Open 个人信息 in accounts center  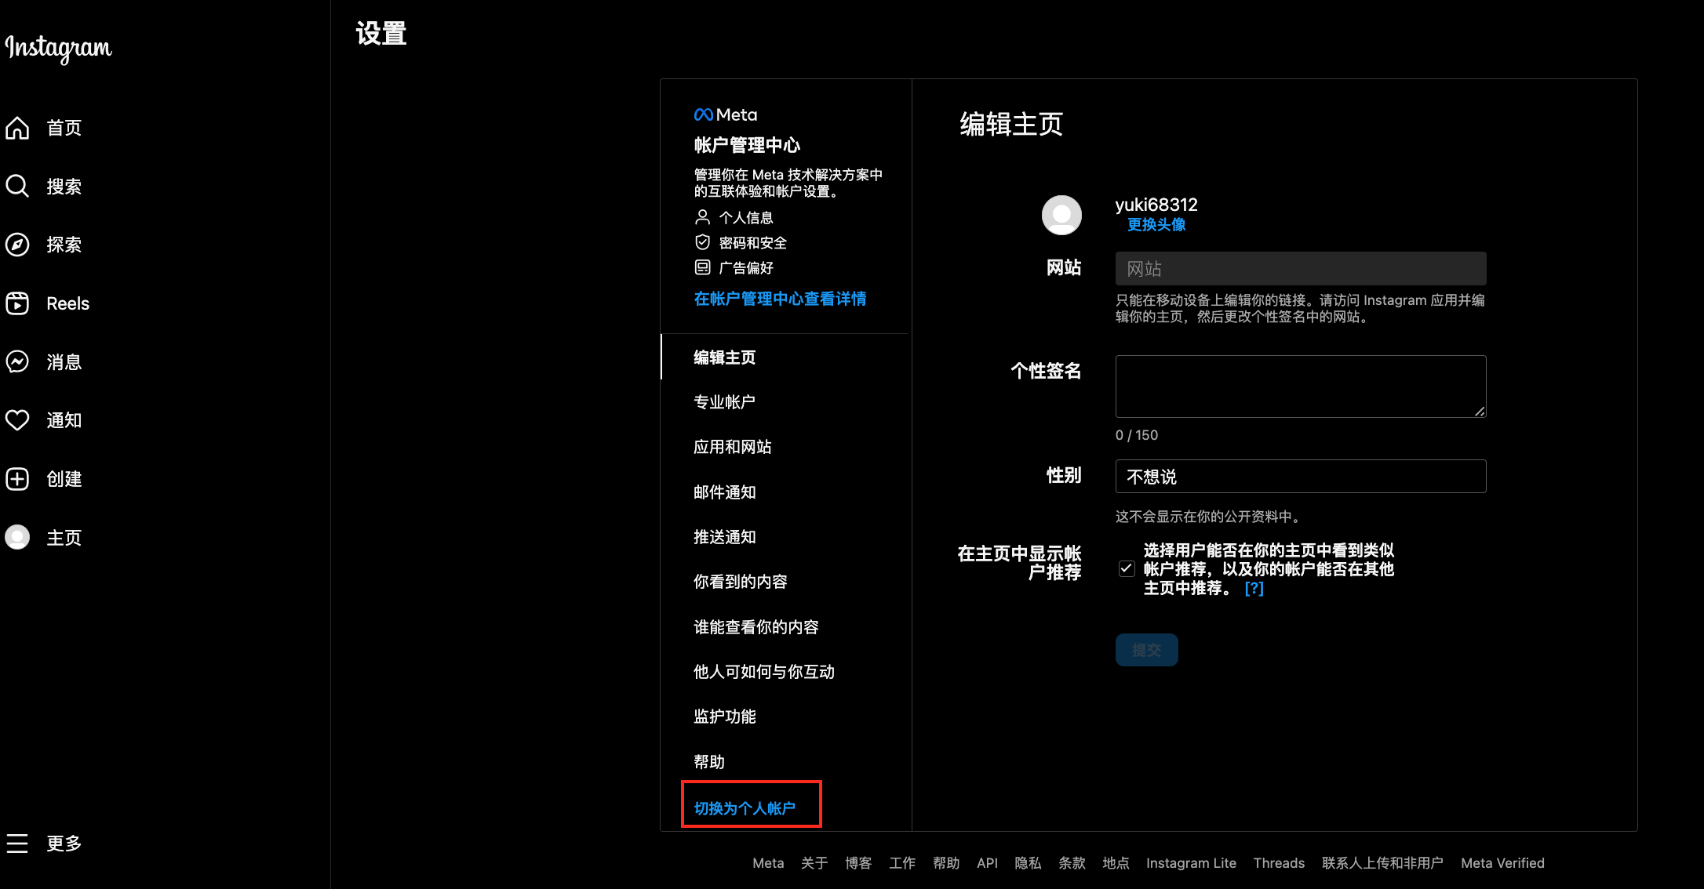(x=746, y=217)
